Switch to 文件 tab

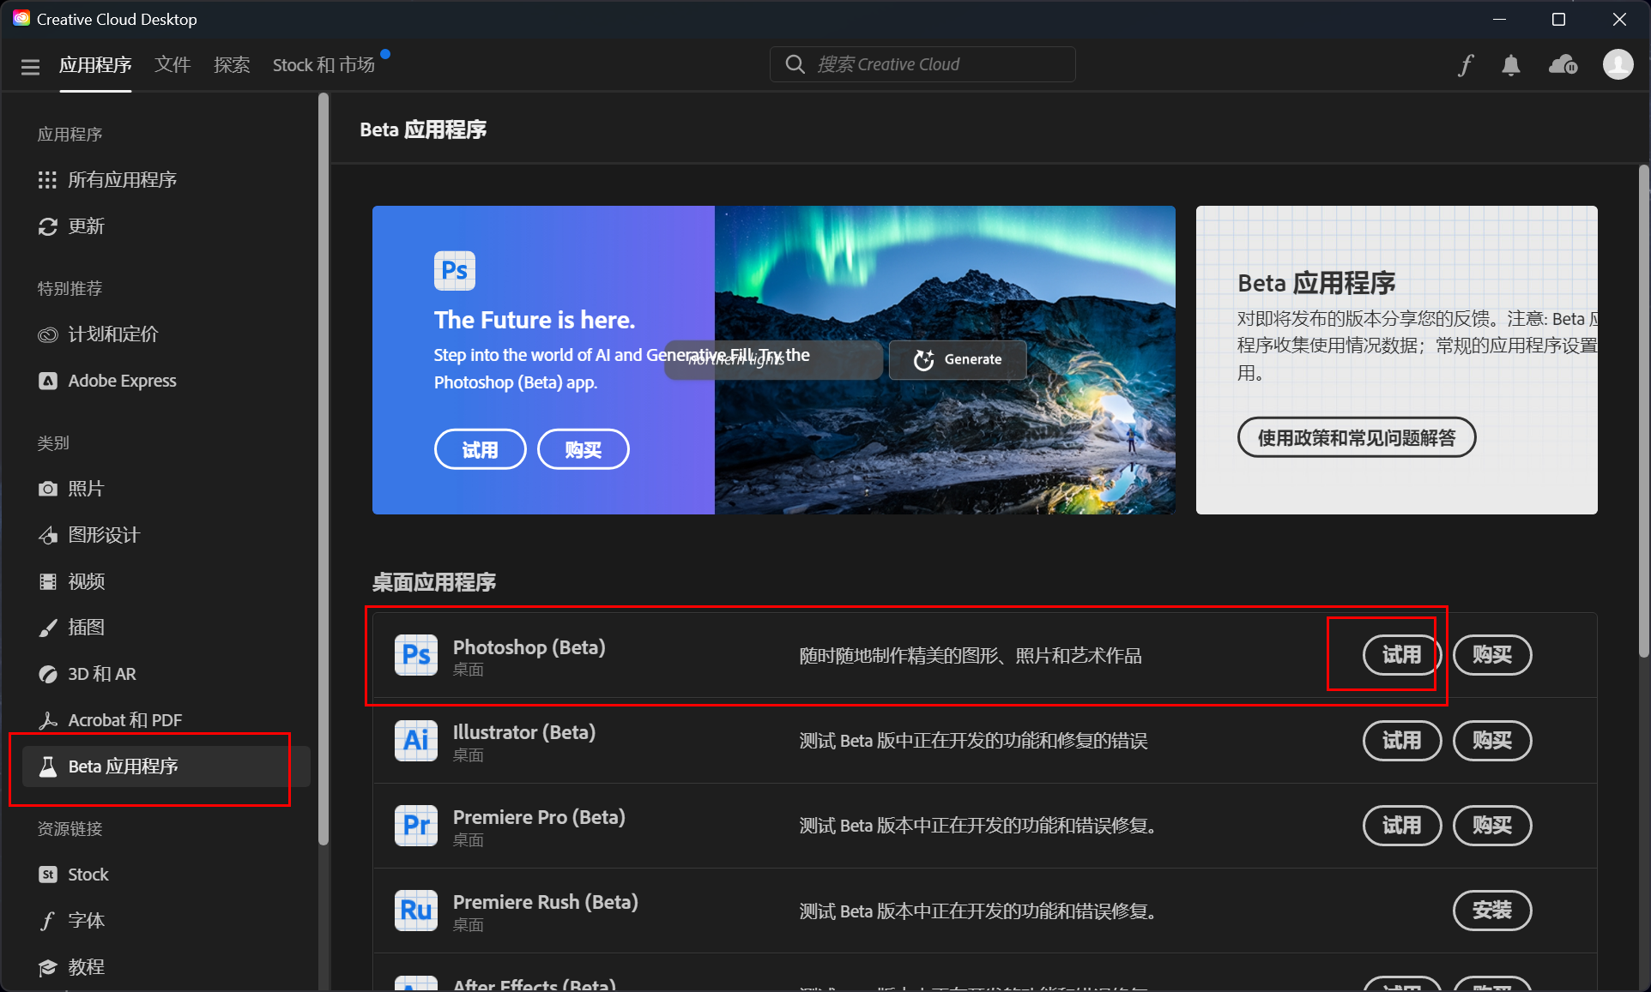coord(172,65)
